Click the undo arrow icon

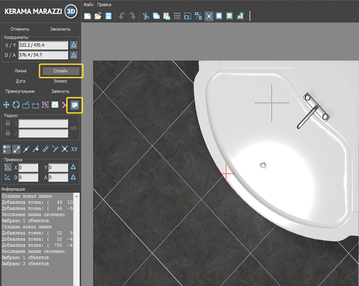(122, 16)
